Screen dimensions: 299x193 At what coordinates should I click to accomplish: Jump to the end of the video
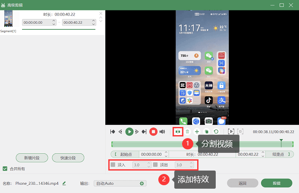pos(144,132)
